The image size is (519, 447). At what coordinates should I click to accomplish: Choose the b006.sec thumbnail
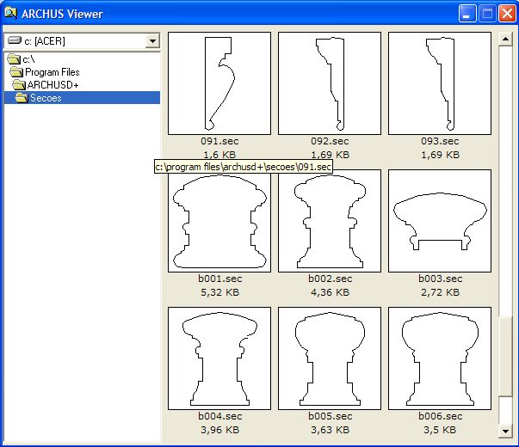point(440,358)
